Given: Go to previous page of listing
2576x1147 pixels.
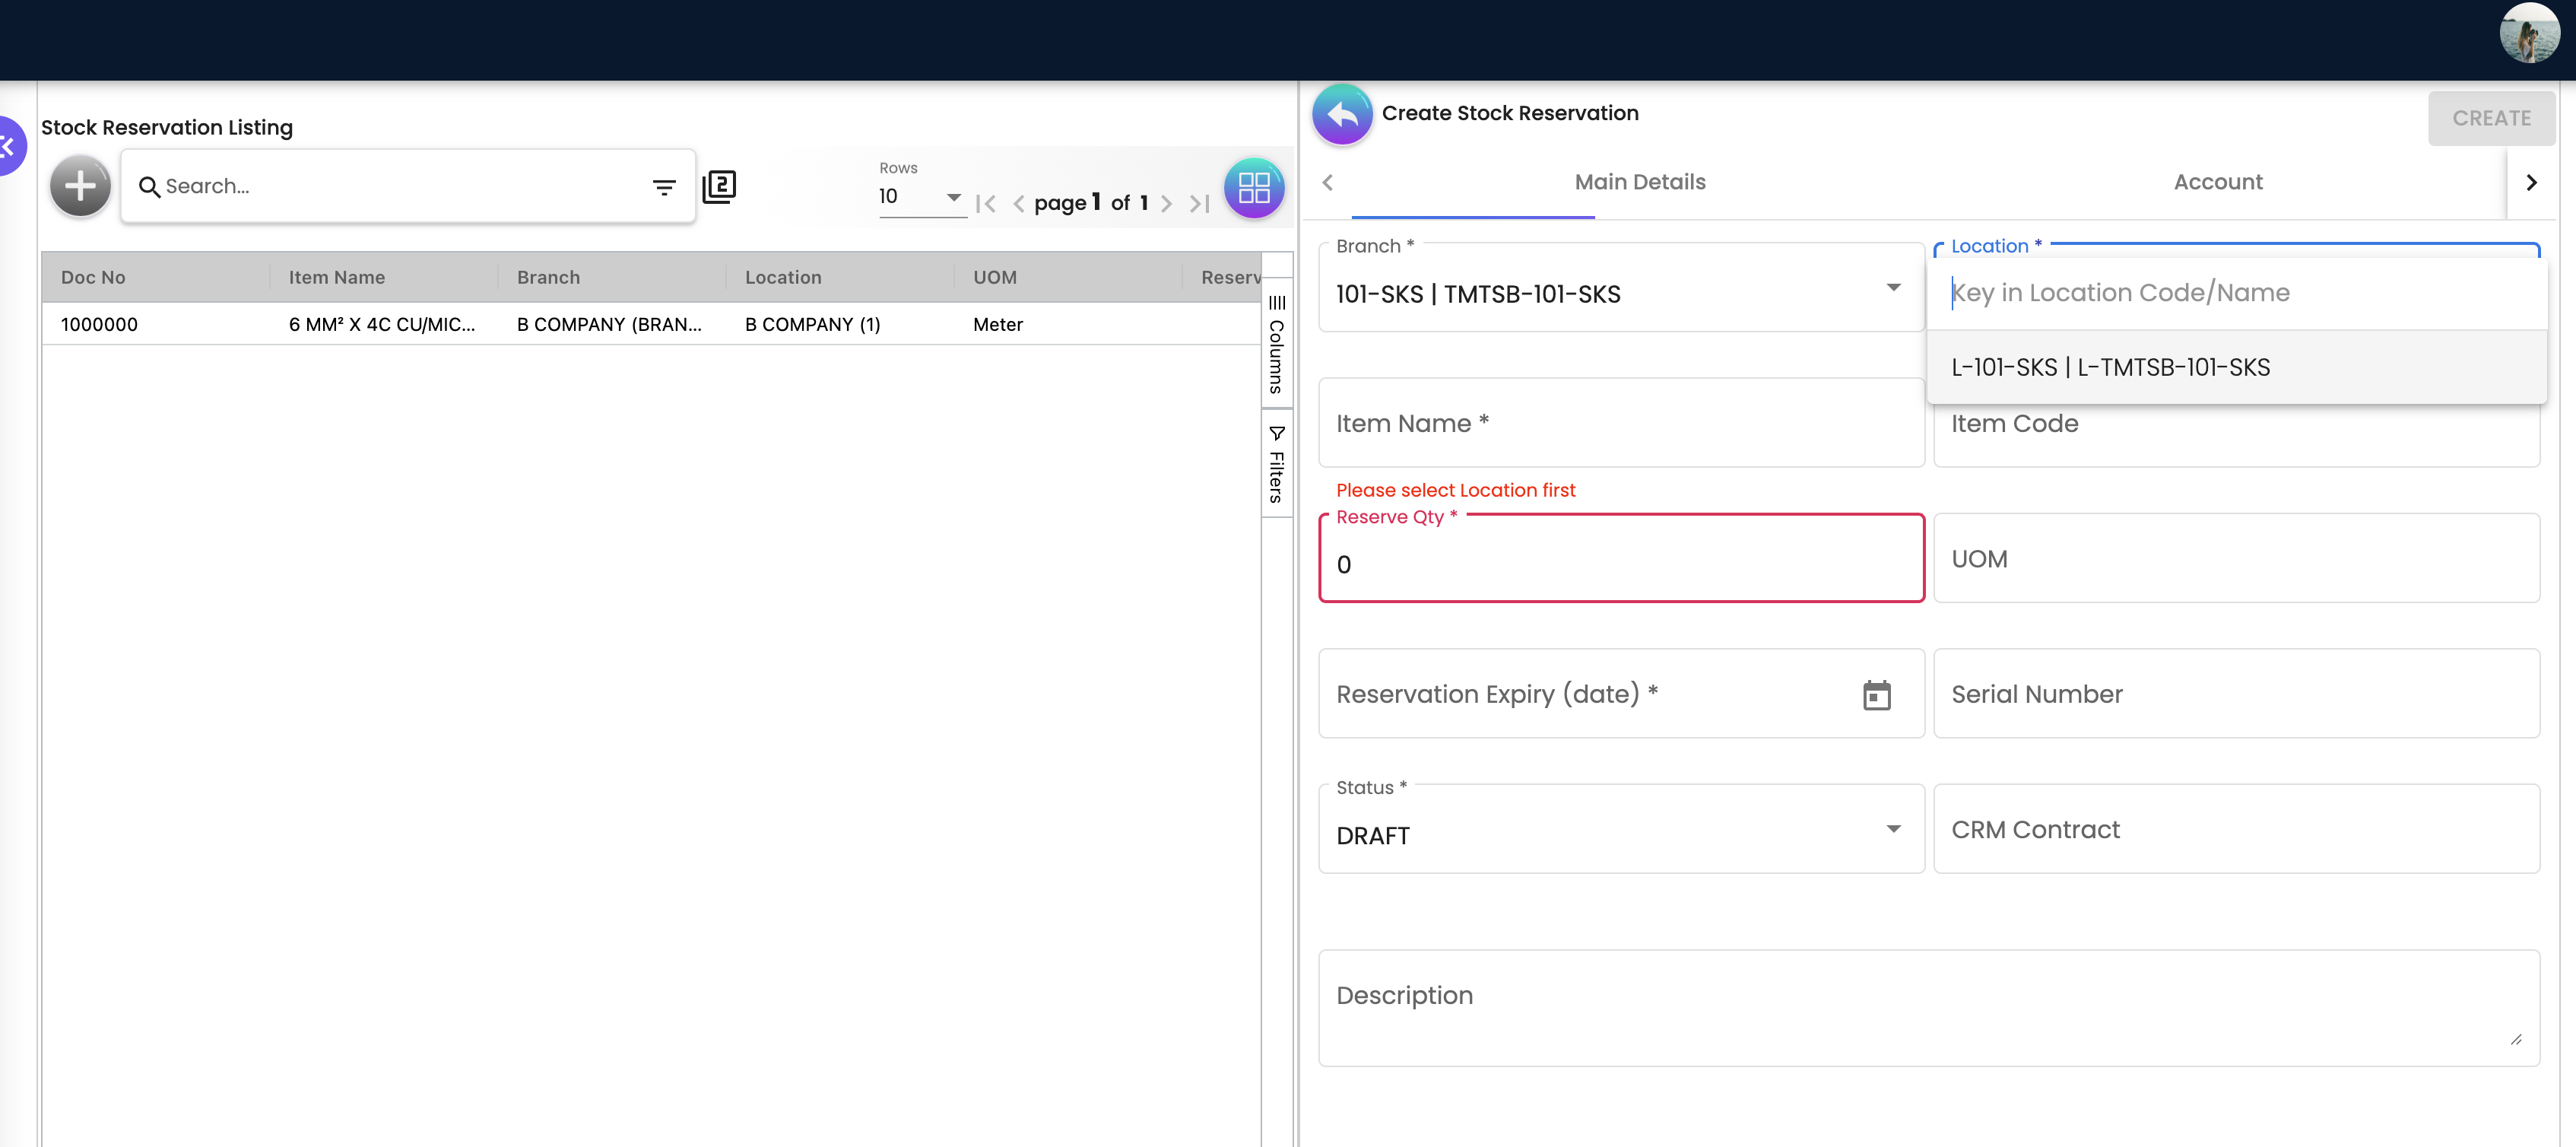Looking at the screenshot, I should 1018,204.
